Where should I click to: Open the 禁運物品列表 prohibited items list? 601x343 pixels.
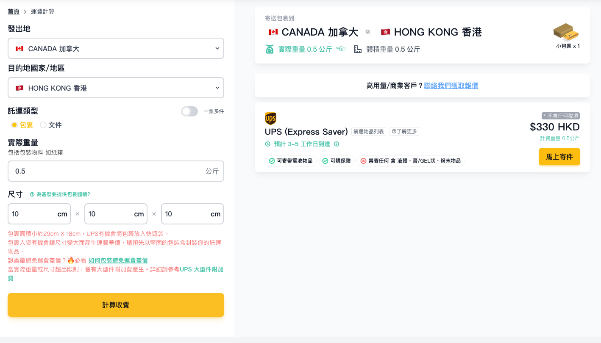(x=369, y=132)
